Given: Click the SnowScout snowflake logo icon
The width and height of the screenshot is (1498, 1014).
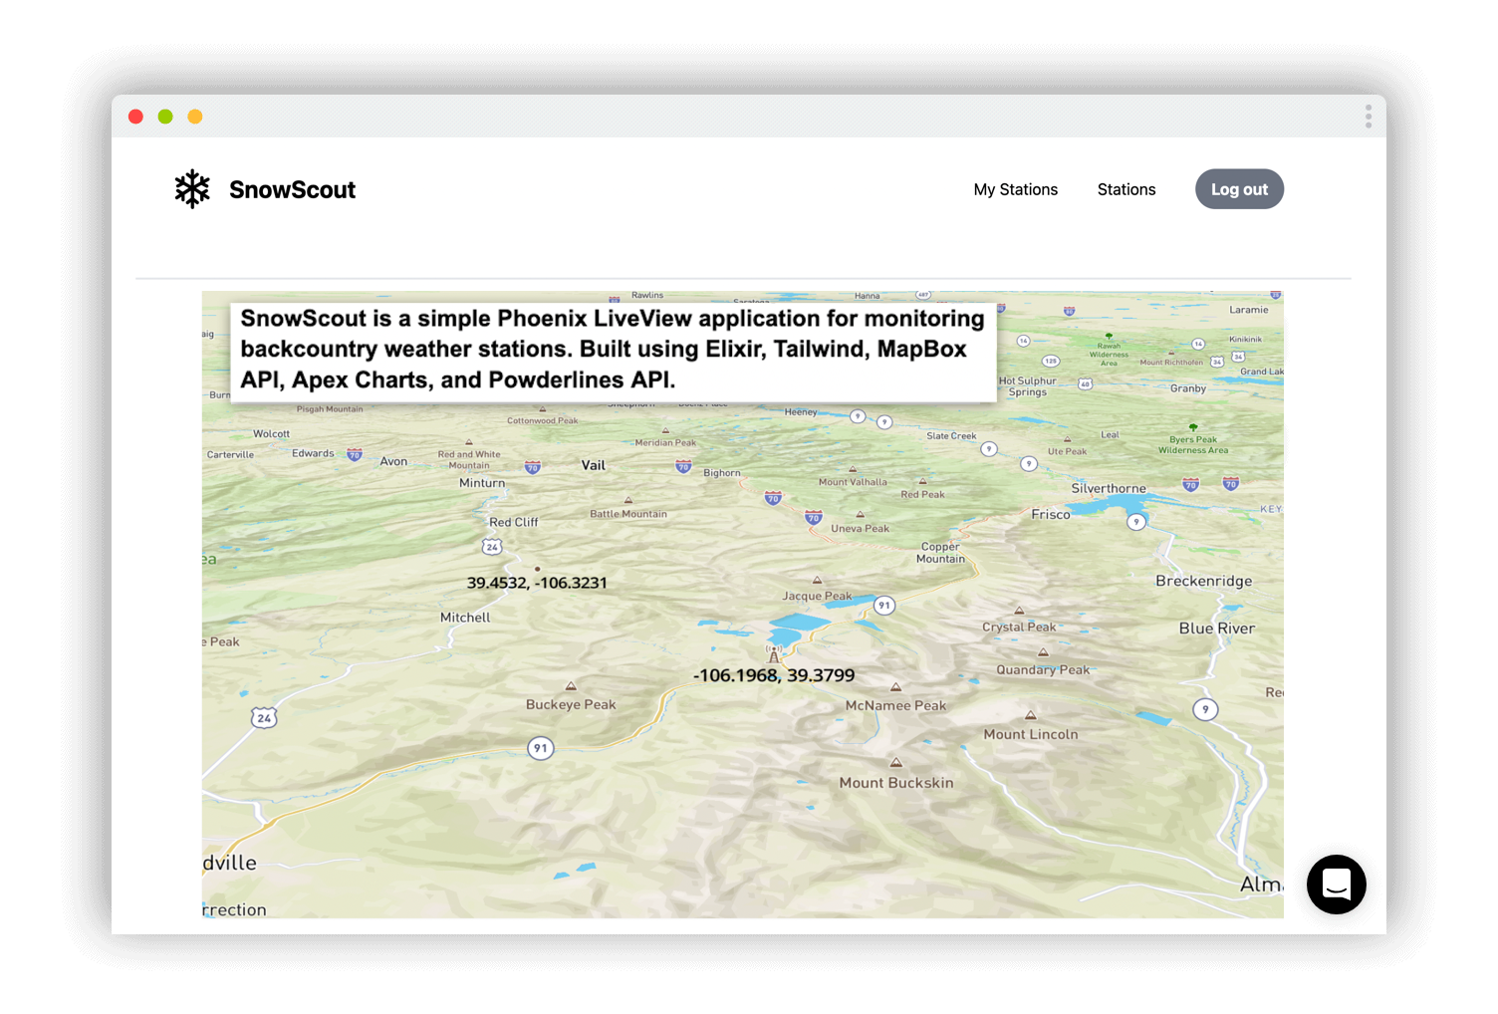Looking at the screenshot, I should tap(192, 189).
